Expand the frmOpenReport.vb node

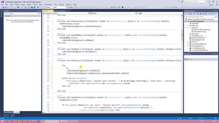coord(188,46)
